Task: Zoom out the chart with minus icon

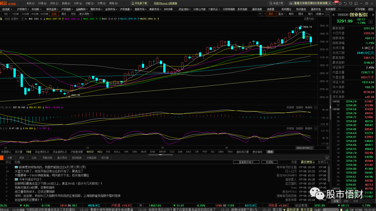Action: click(265, 14)
